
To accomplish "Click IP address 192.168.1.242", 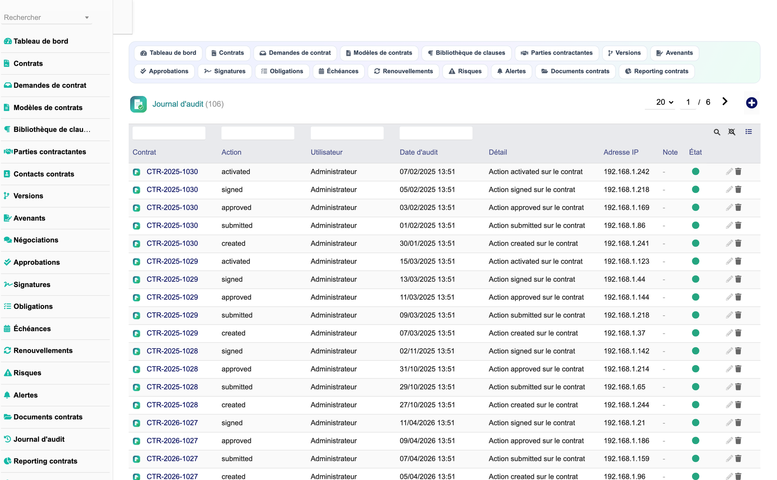I will click(x=626, y=171).
